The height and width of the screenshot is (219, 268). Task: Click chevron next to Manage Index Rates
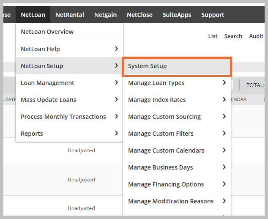(x=224, y=99)
